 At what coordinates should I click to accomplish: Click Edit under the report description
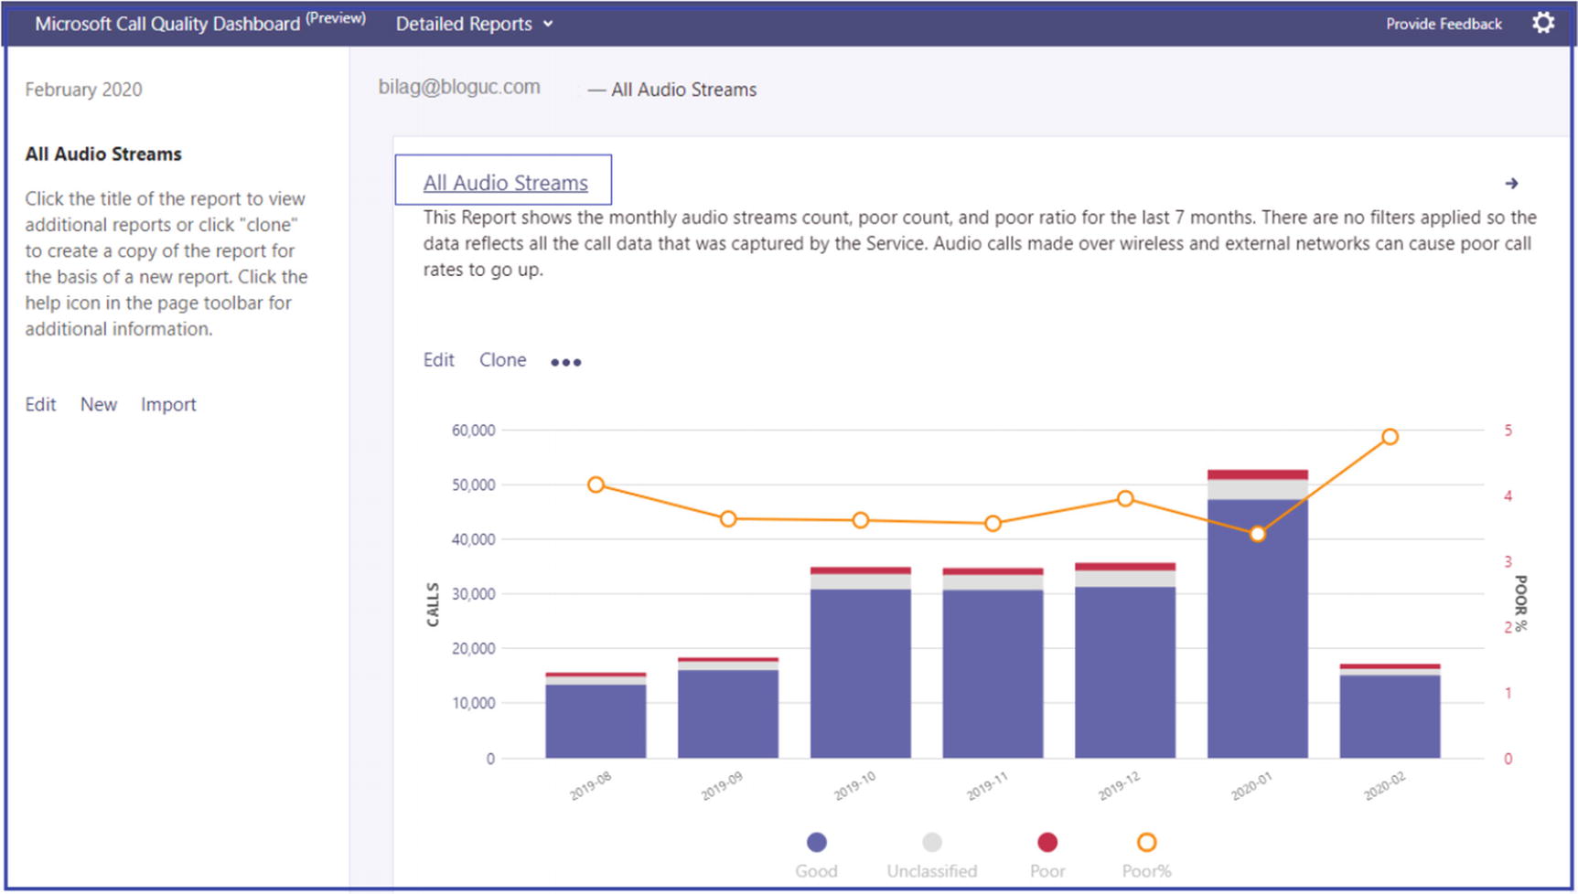(438, 360)
